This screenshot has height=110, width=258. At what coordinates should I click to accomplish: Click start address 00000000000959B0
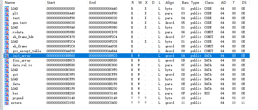[61, 32]
